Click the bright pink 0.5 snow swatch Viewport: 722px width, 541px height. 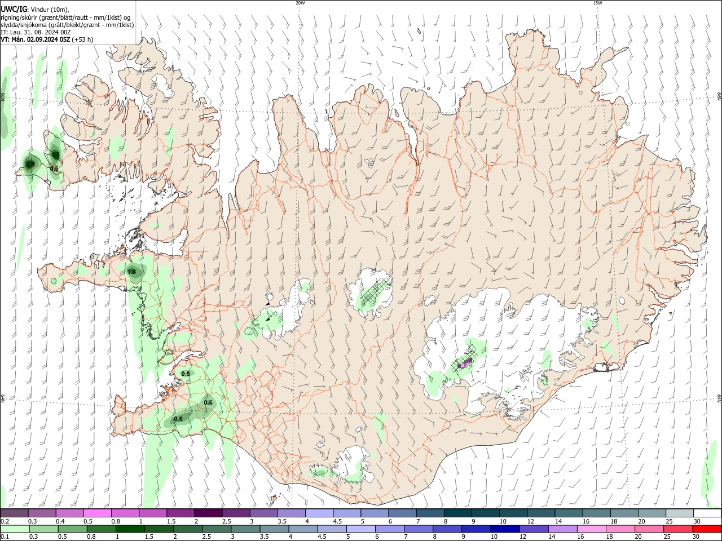click(97, 513)
